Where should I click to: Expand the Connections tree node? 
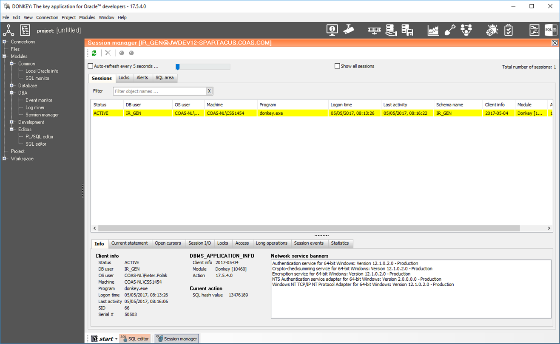tap(5, 42)
